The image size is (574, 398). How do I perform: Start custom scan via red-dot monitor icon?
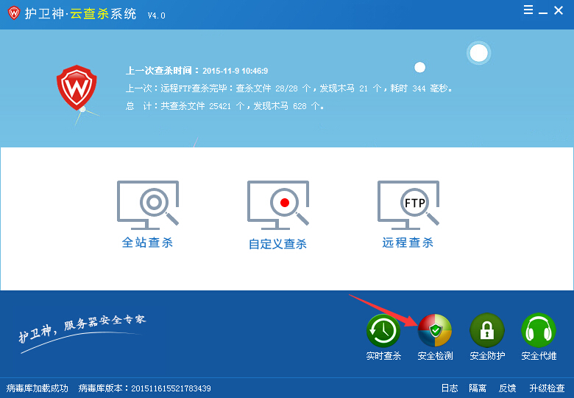click(278, 203)
